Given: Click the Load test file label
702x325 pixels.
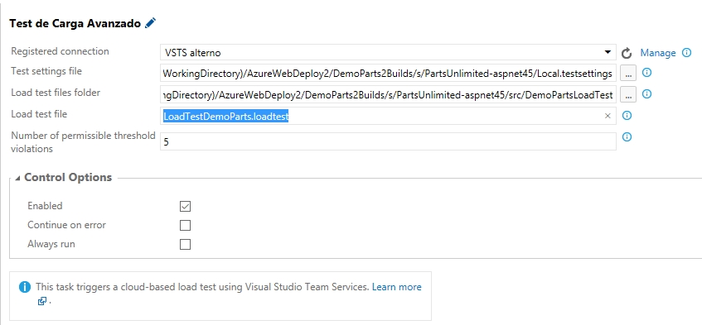Looking at the screenshot, I should 39,114.
